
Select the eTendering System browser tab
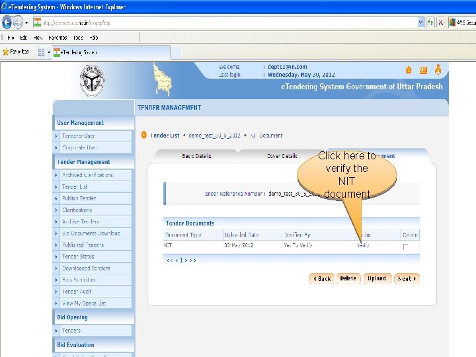tap(111, 52)
